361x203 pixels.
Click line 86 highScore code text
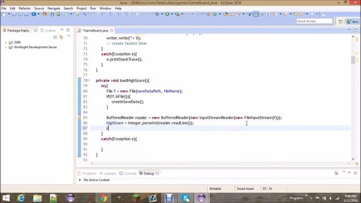(150, 123)
